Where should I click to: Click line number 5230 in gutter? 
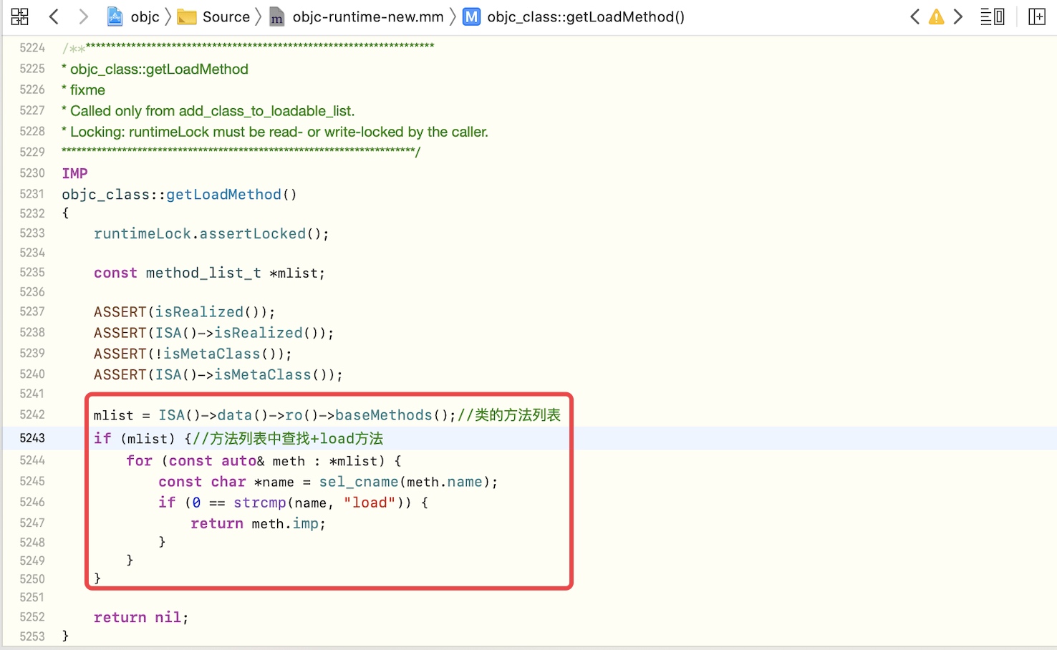coord(32,173)
